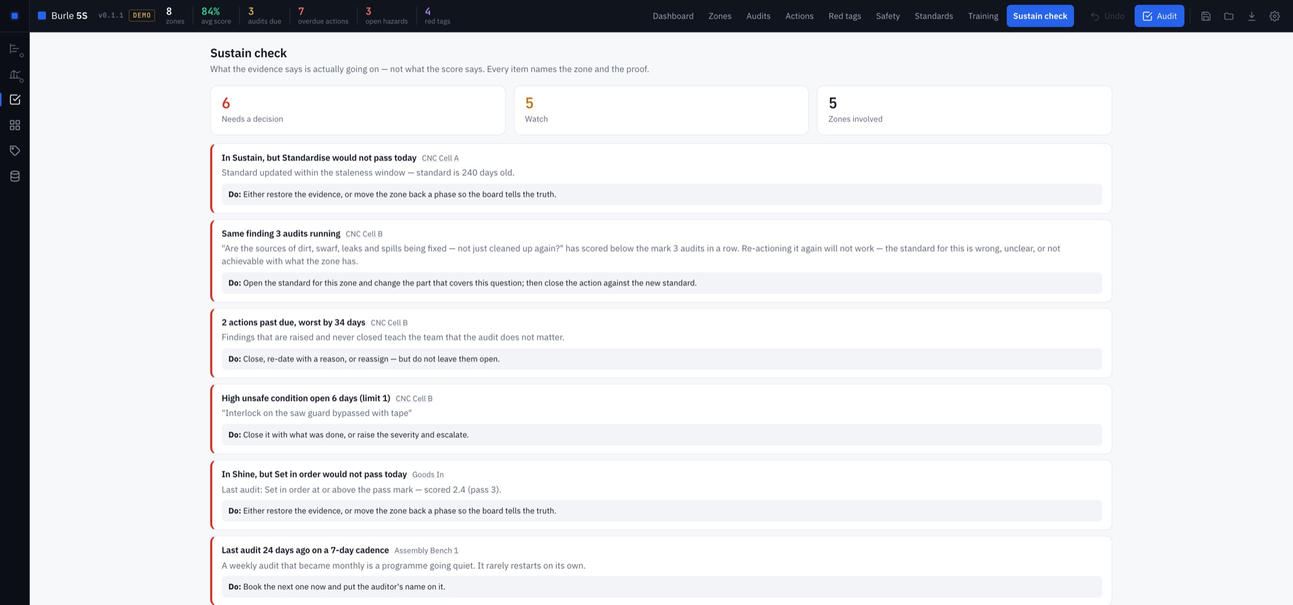
Task: Click the line chart sidebar icon
Action: 16,75
